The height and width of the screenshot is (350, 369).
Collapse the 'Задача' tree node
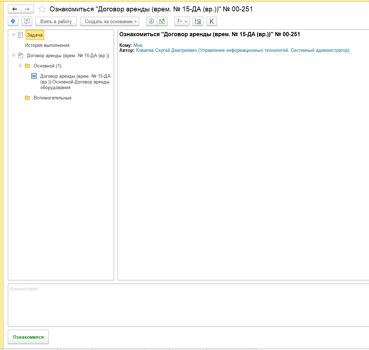[x=13, y=35]
